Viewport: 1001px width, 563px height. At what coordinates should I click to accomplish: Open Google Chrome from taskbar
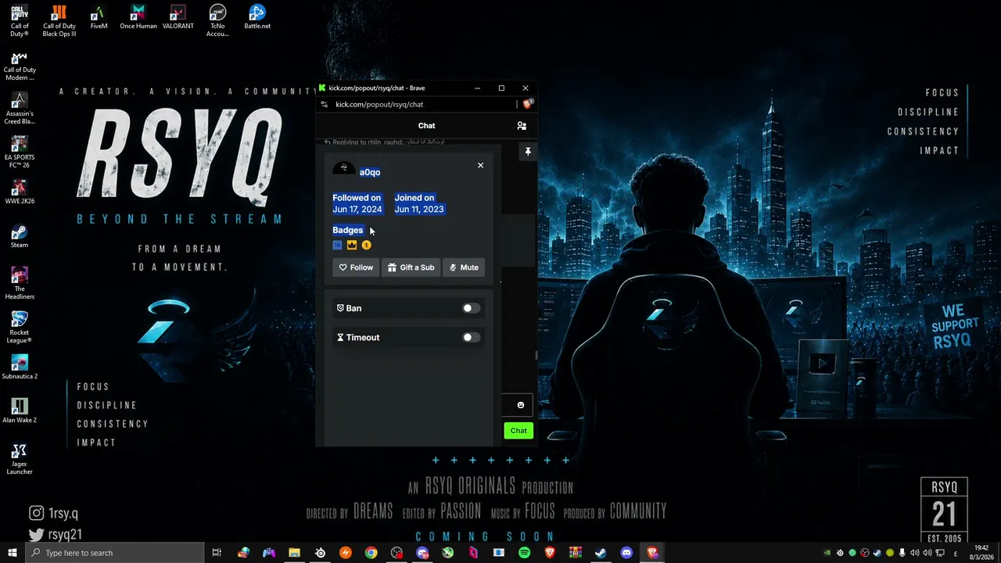371,553
